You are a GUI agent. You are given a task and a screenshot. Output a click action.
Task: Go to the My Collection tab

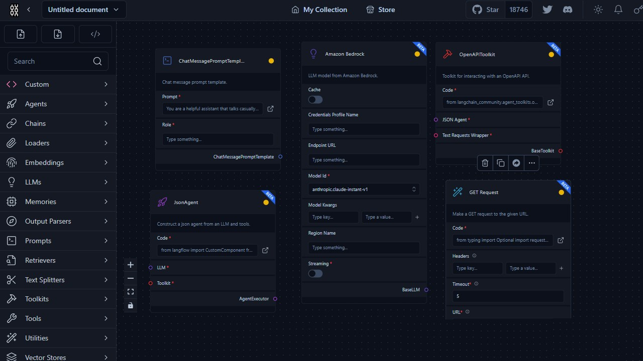click(x=319, y=10)
